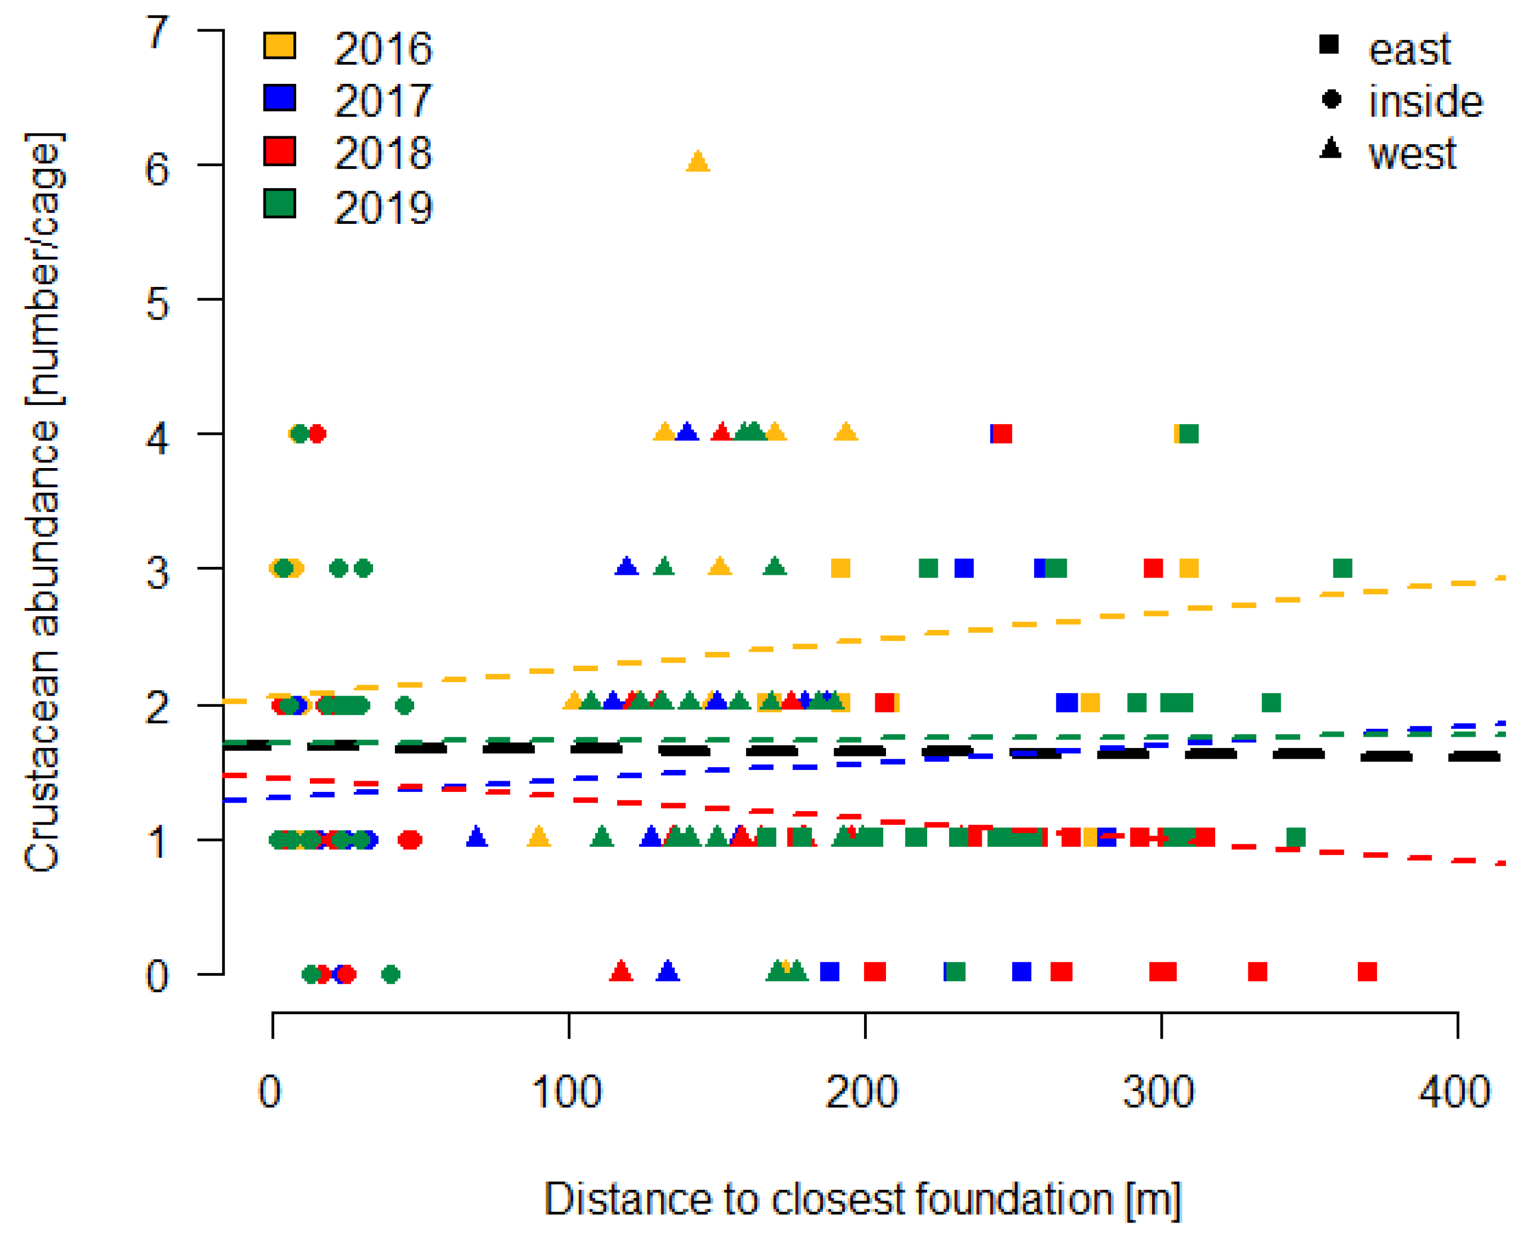Image resolution: width=1539 pixels, height=1238 pixels.
Task: Click the yellow triangle at abundance 6
Action: 697,162
